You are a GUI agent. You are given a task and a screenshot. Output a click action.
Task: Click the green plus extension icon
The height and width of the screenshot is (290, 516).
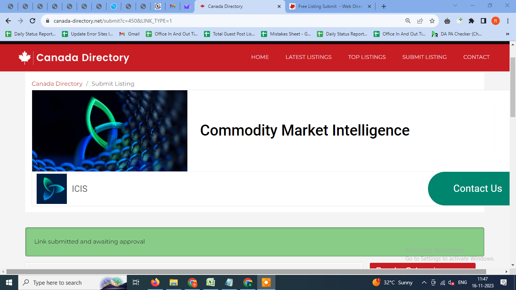pyautogui.click(x=459, y=21)
